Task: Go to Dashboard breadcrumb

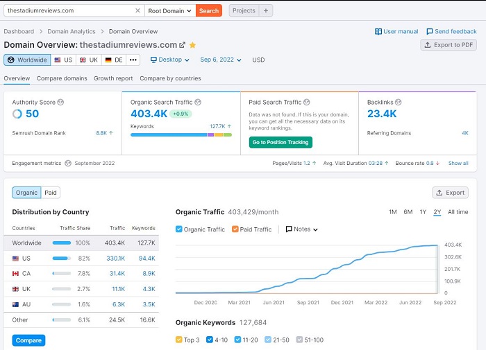Action: (x=19, y=32)
